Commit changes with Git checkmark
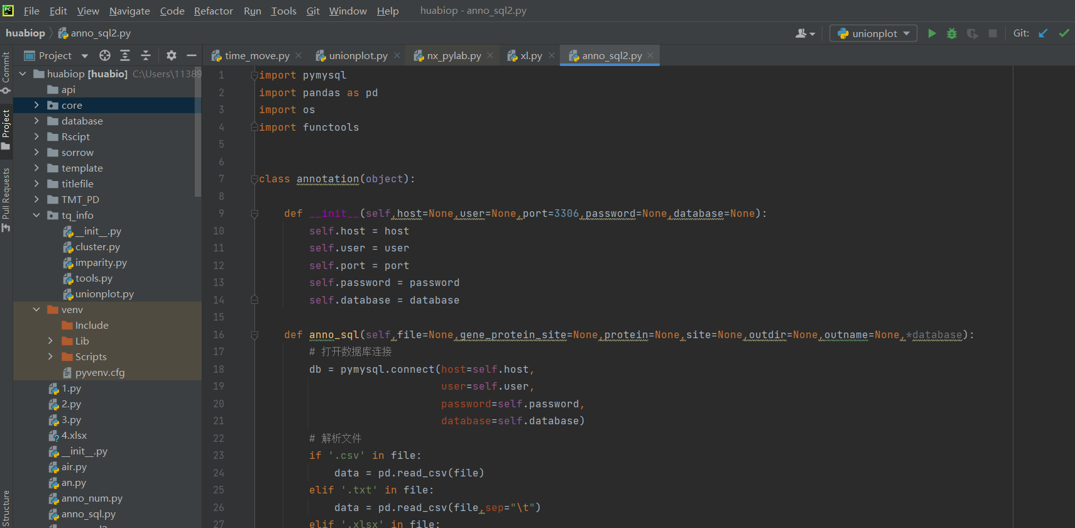Image resolution: width=1075 pixels, height=528 pixels. tap(1064, 33)
